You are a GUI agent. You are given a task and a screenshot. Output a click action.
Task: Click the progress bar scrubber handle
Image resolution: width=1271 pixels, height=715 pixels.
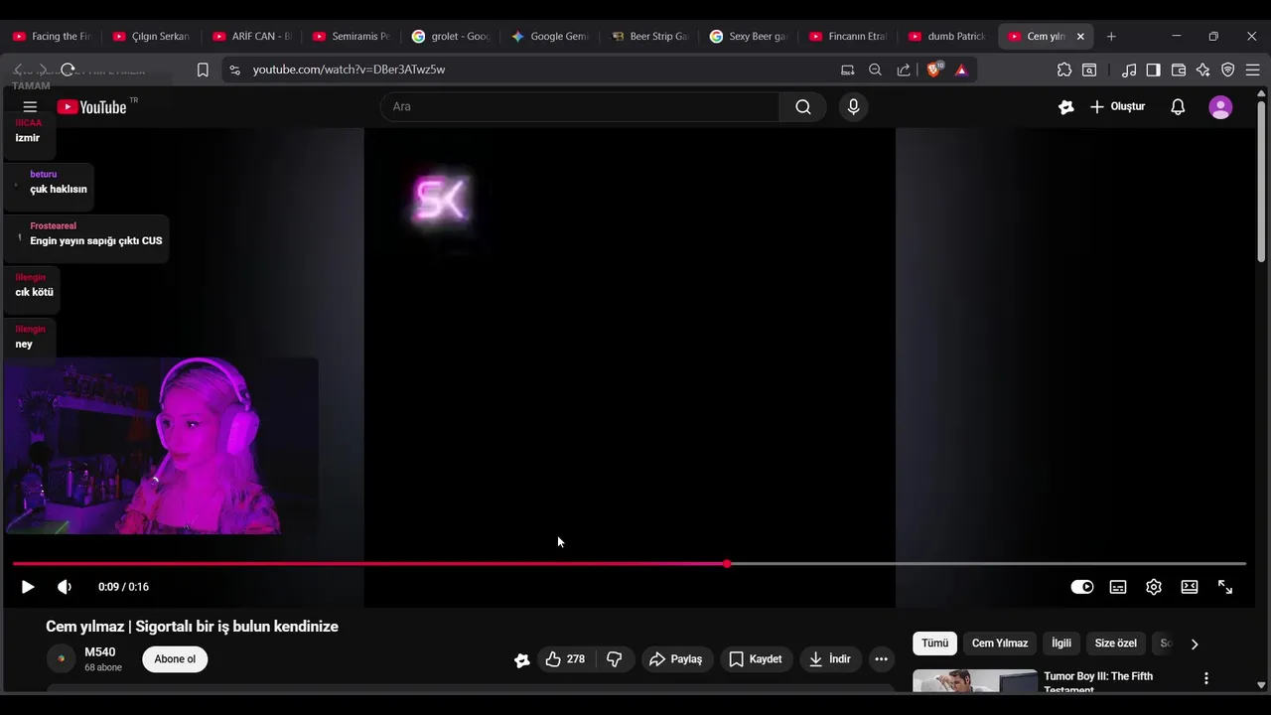tap(727, 564)
